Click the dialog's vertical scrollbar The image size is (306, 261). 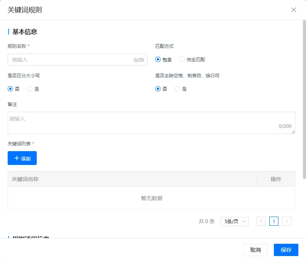(304, 96)
